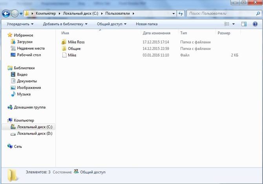Create a folder with Новая папка
263x184 pixels.
[x=146, y=24]
